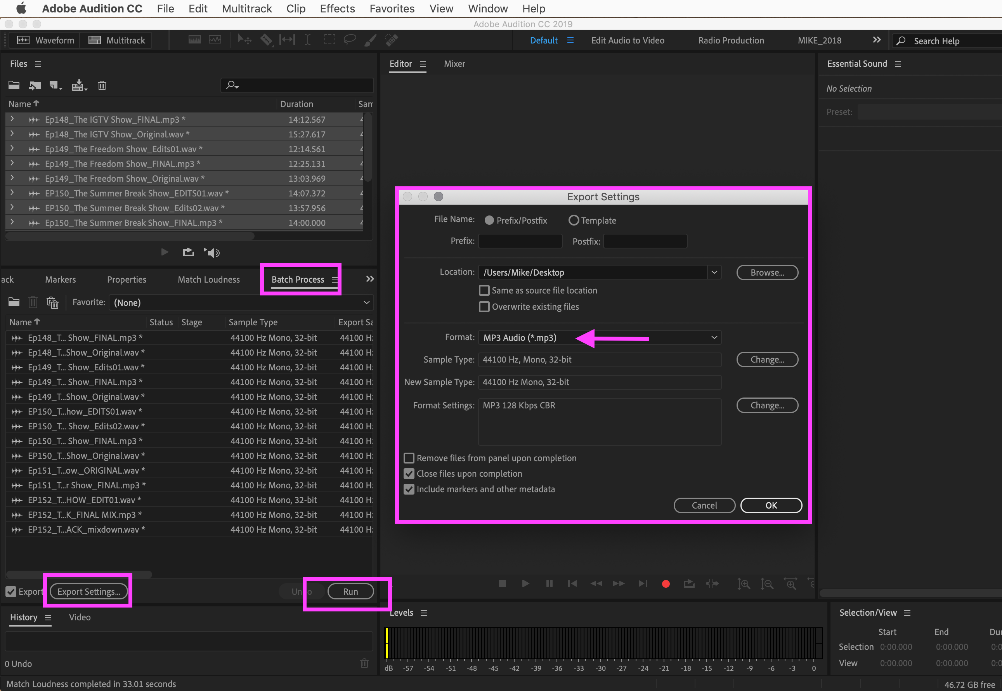Select the Time Selection tool

307,40
